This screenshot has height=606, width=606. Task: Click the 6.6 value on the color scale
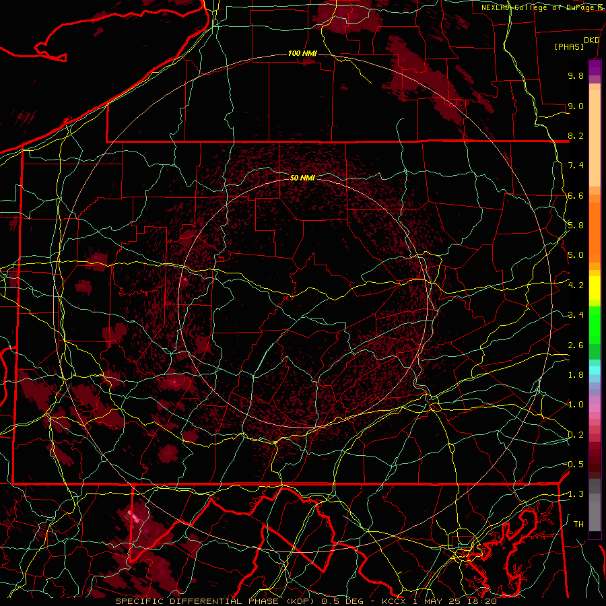point(576,195)
